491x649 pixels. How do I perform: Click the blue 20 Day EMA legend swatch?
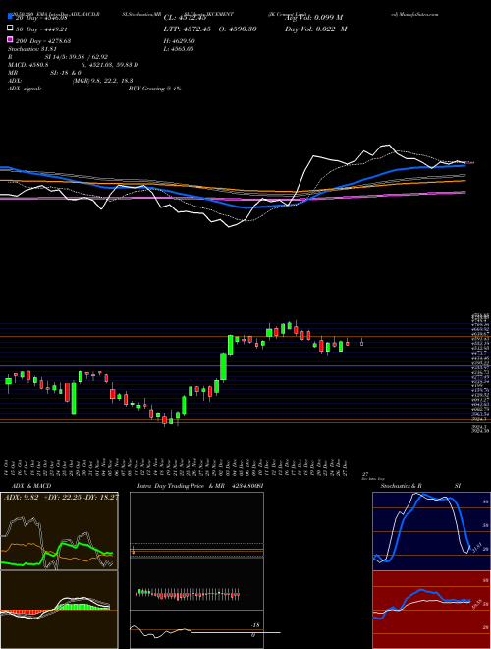tap(10, 17)
